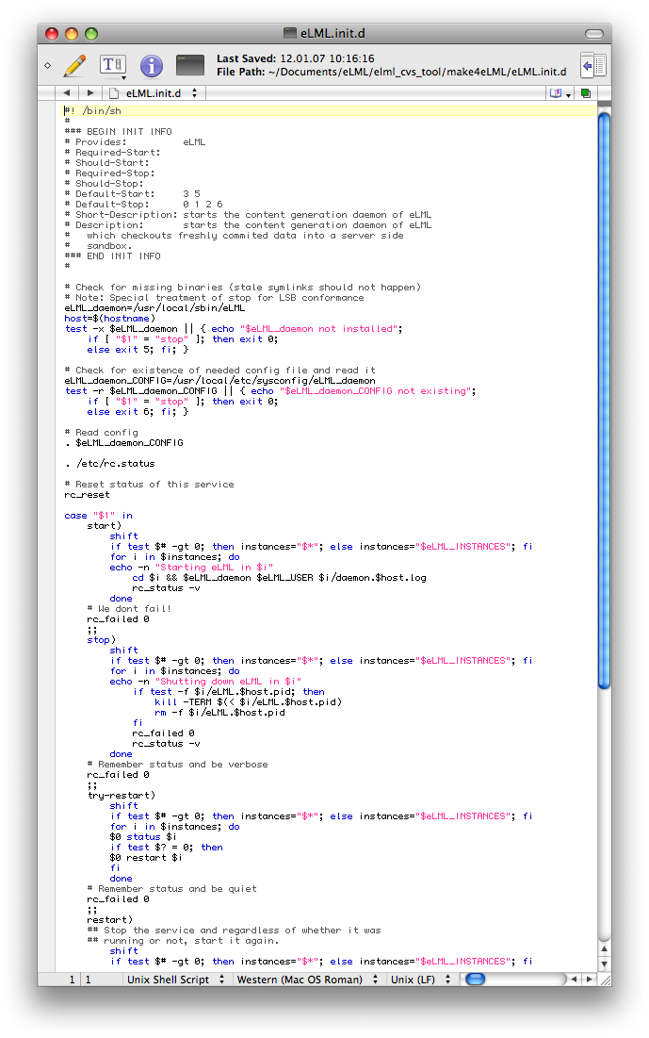Click the 'eLML_daemon=/usr/local/sbin/eLML' line
Screen dimensions: 649x1038
point(154,308)
